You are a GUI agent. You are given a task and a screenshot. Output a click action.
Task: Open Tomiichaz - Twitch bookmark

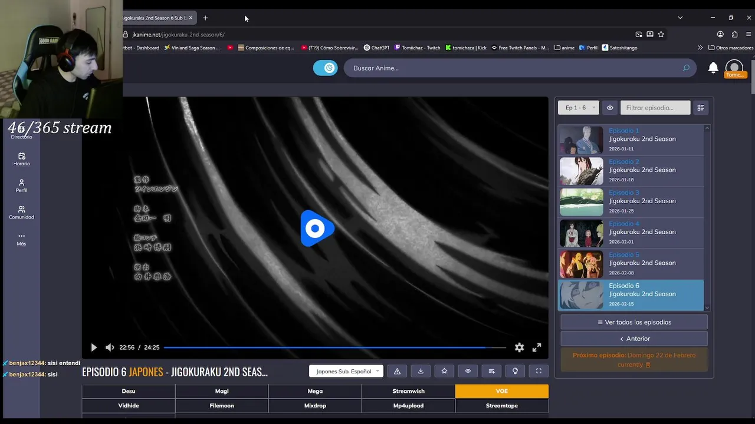417,48
